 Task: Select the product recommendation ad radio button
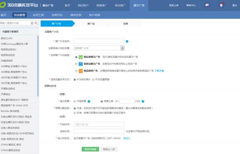pyautogui.click(x=76, y=71)
